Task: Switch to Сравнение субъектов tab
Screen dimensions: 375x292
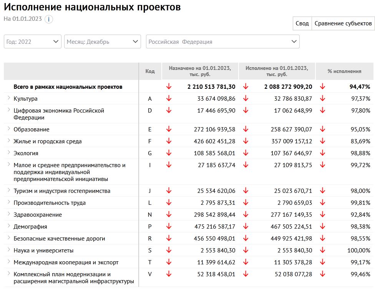Action: 343,23
